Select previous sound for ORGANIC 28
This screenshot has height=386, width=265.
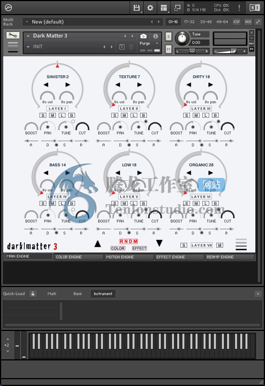coord(189,173)
